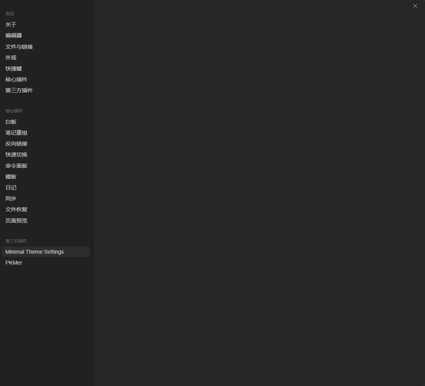Select 编辑器 in the settings sidebar
This screenshot has width=425, height=386.
click(14, 35)
